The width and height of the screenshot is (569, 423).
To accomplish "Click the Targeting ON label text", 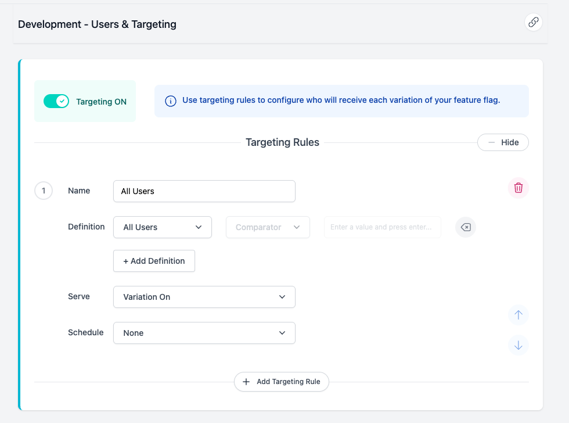I will [101, 102].
